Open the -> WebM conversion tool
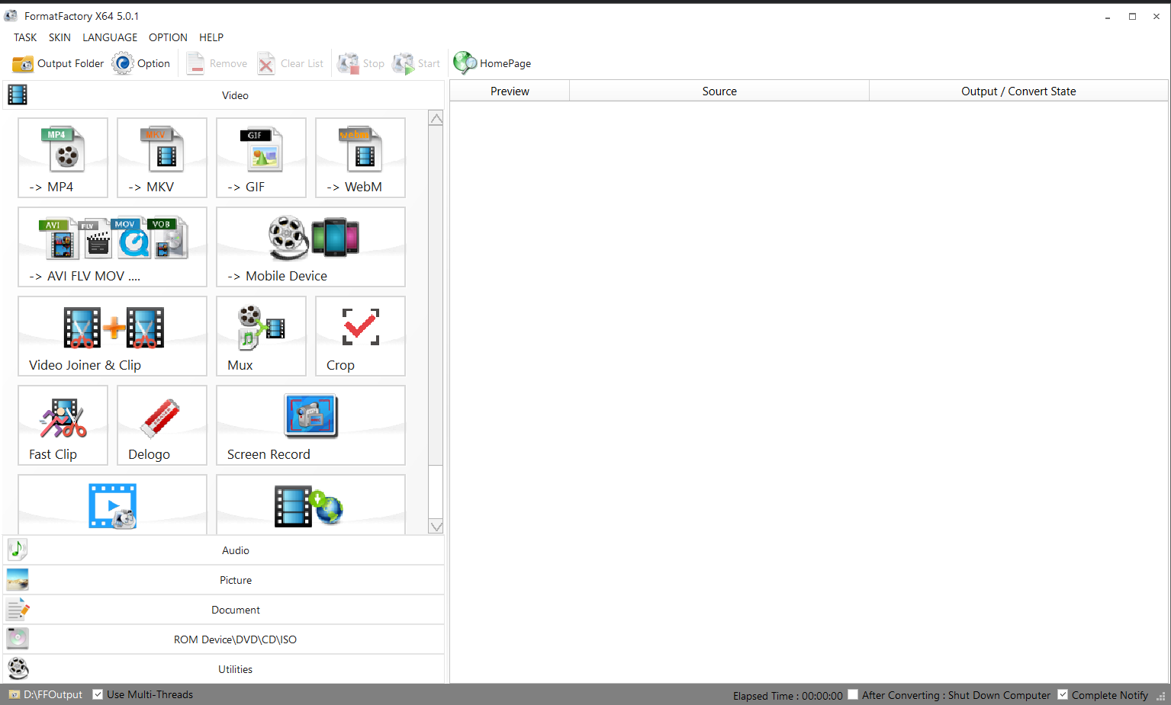The height and width of the screenshot is (705, 1171). click(x=360, y=158)
